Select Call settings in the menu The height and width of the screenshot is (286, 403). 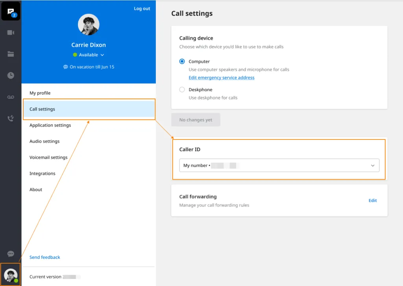point(89,109)
